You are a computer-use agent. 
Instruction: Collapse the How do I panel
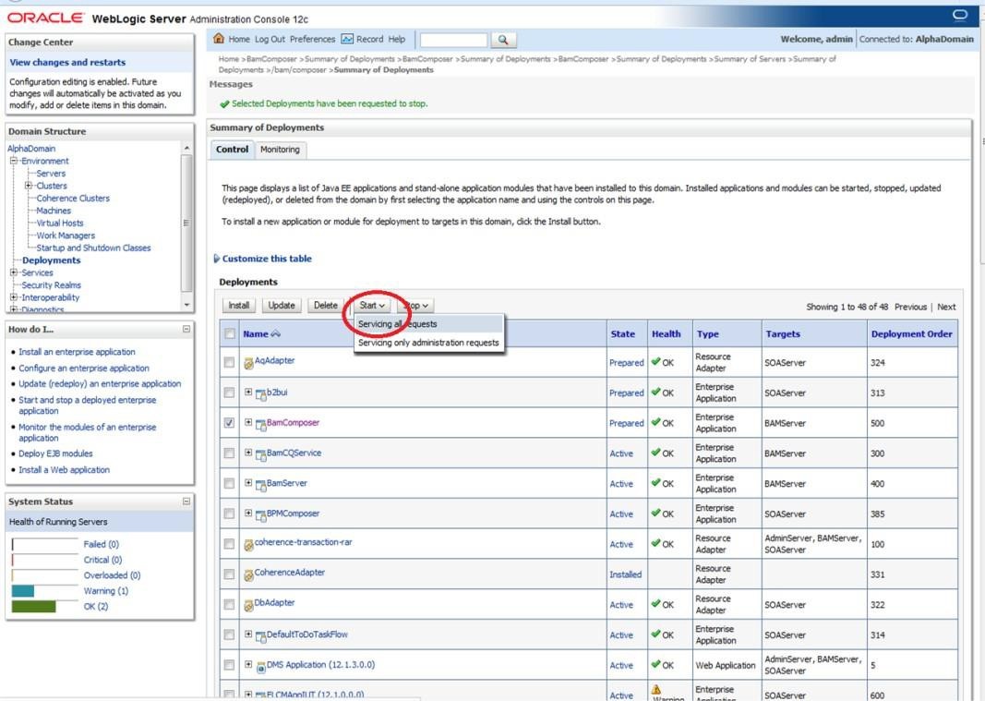pyautogui.click(x=186, y=329)
